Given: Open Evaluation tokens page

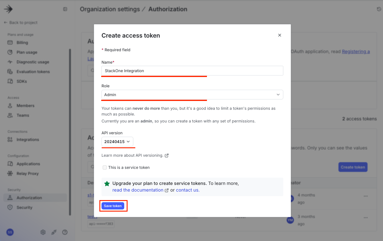Looking at the screenshot, I should coord(33,72).
